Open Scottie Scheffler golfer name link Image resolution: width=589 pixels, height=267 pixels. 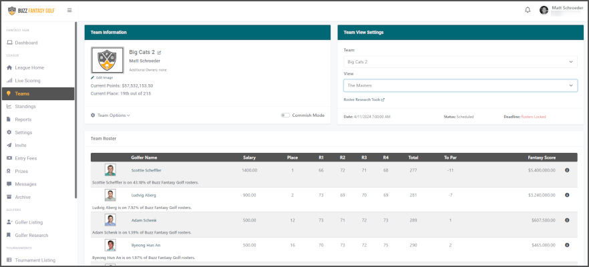[146, 170]
